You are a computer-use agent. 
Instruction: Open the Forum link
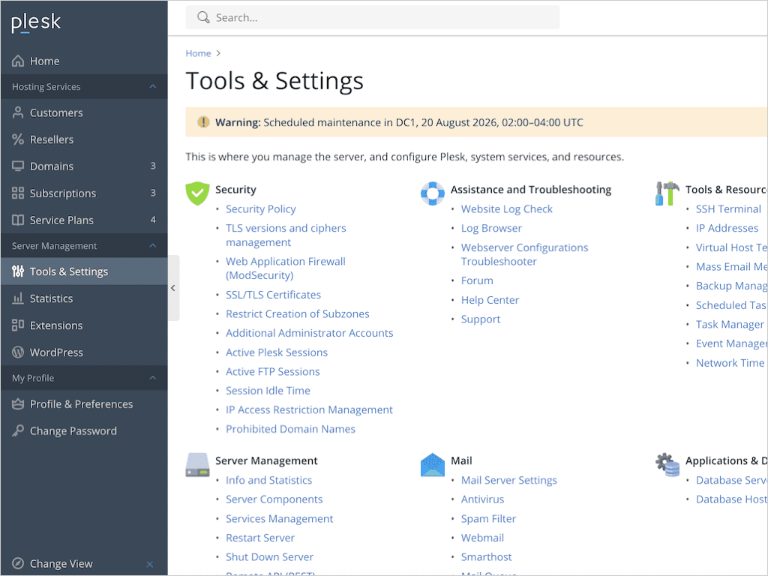tap(477, 280)
